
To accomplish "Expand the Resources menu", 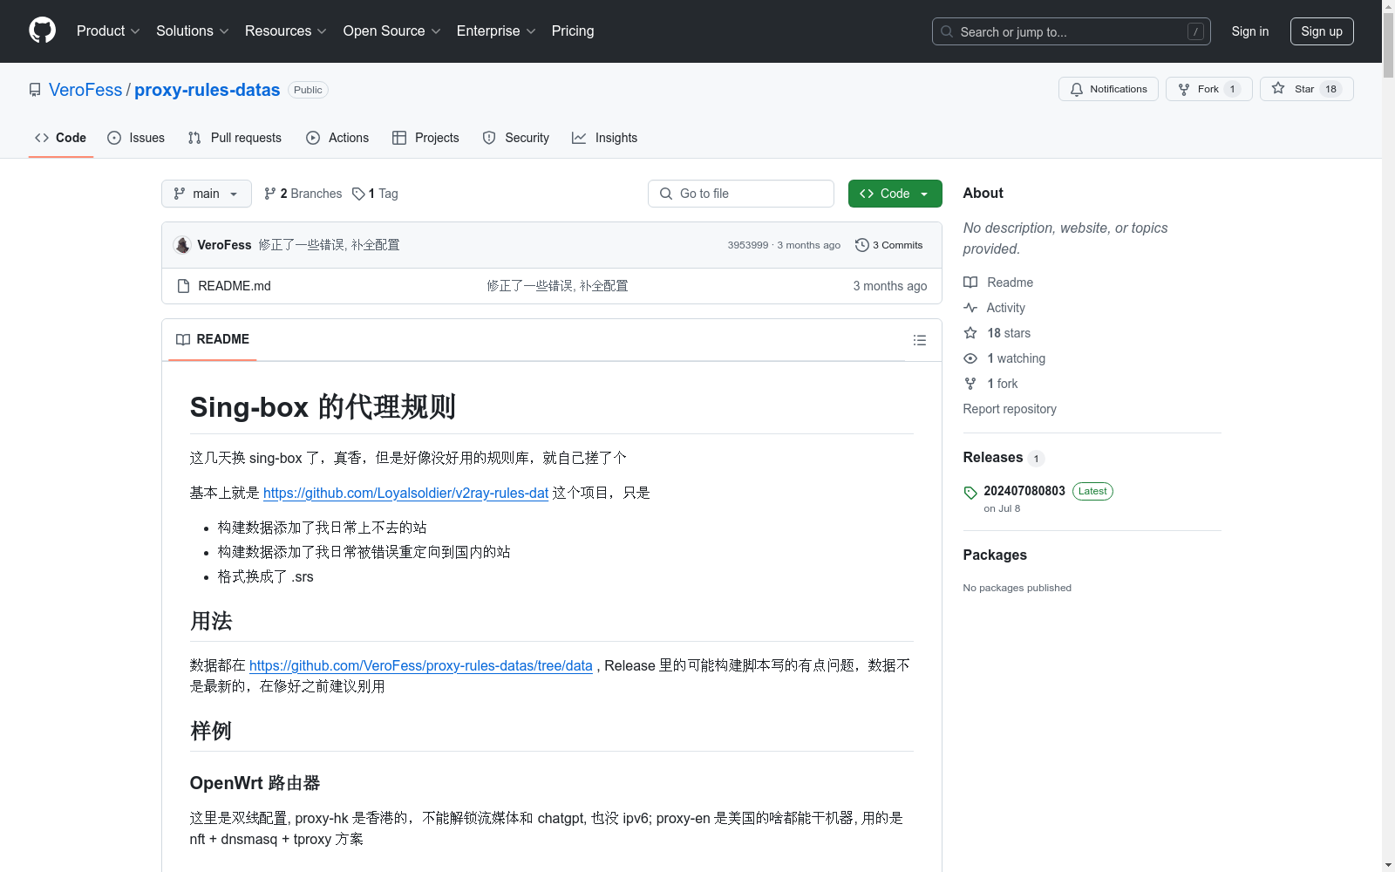I will tap(285, 31).
